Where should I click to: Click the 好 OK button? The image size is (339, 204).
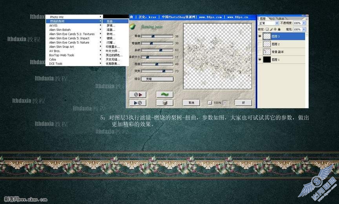[243, 103]
